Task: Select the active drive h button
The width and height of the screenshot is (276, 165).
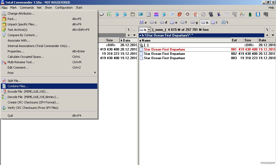Action: click(x=205, y=22)
